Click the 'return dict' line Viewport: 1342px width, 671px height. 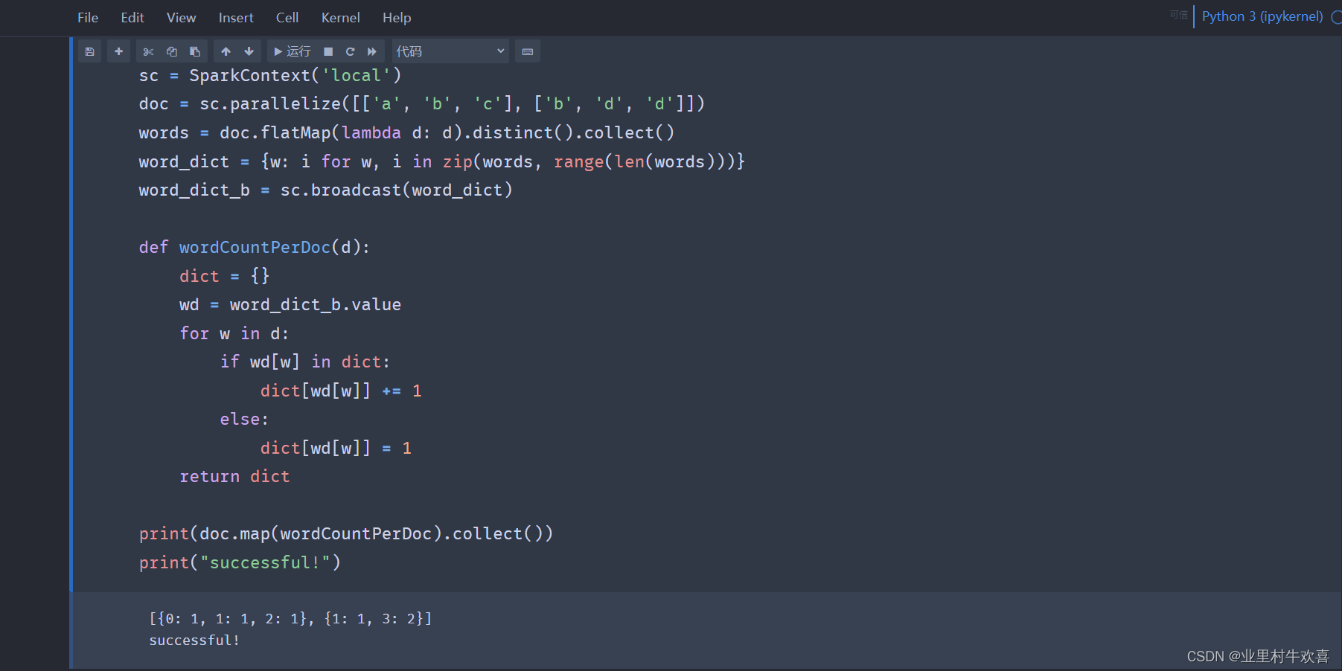point(234,476)
